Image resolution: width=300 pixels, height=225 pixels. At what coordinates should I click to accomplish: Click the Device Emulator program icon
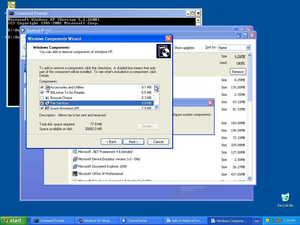pyautogui.click(x=75, y=159)
